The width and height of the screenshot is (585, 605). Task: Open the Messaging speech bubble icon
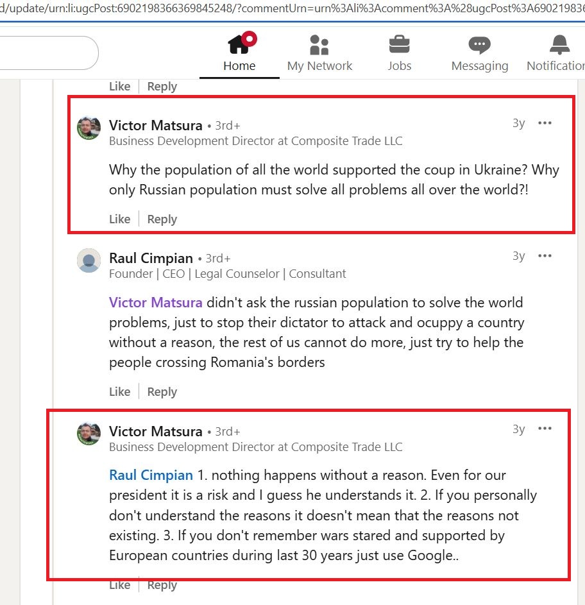click(479, 45)
